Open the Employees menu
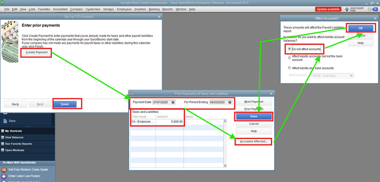This screenshot has width=380, height=182. (124, 9)
